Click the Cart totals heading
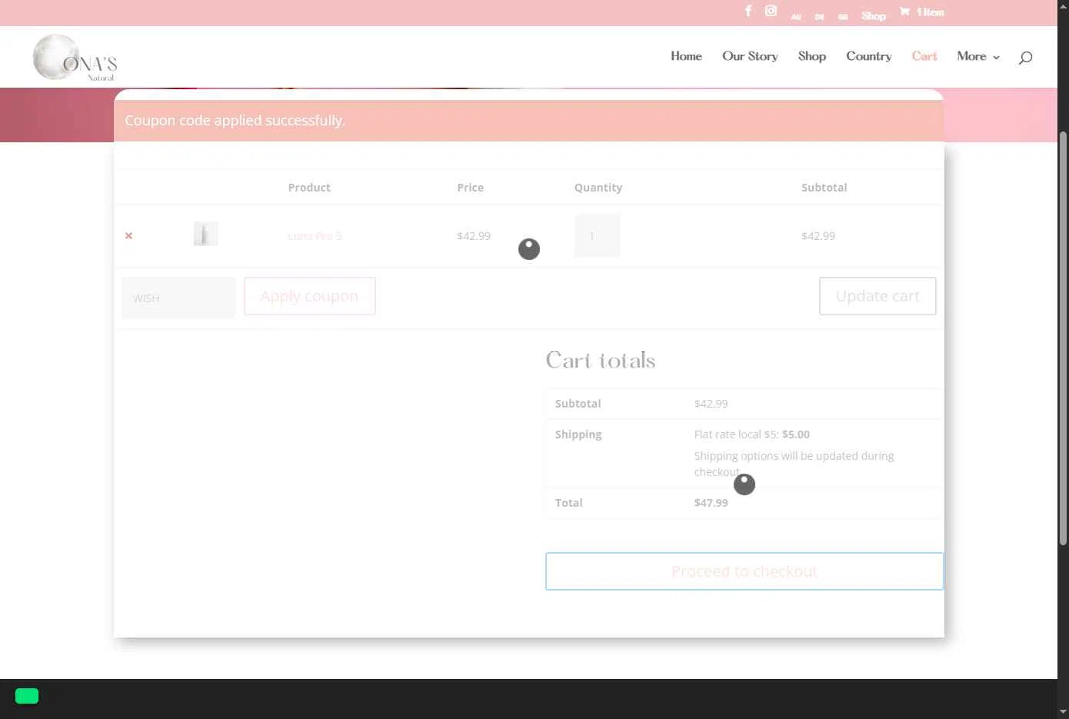 (x=601, y=361)
